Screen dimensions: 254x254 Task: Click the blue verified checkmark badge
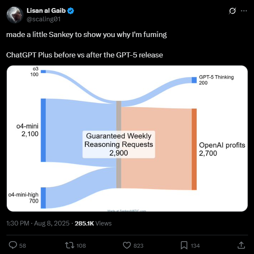pyautogui.click(x=71, y=11)
